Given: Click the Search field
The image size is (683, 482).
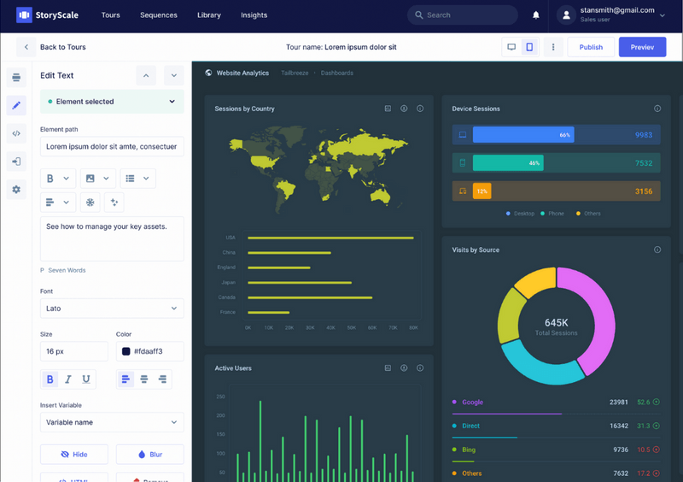Looking at the screenshot, I should [463, 15].
